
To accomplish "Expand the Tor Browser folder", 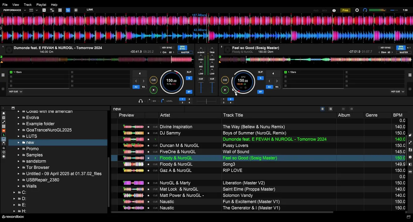I will (19, 167).
